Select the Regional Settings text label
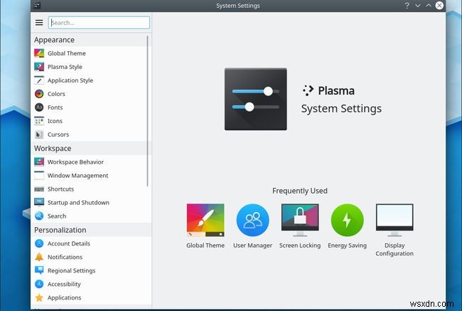 [x=71, y=270]
